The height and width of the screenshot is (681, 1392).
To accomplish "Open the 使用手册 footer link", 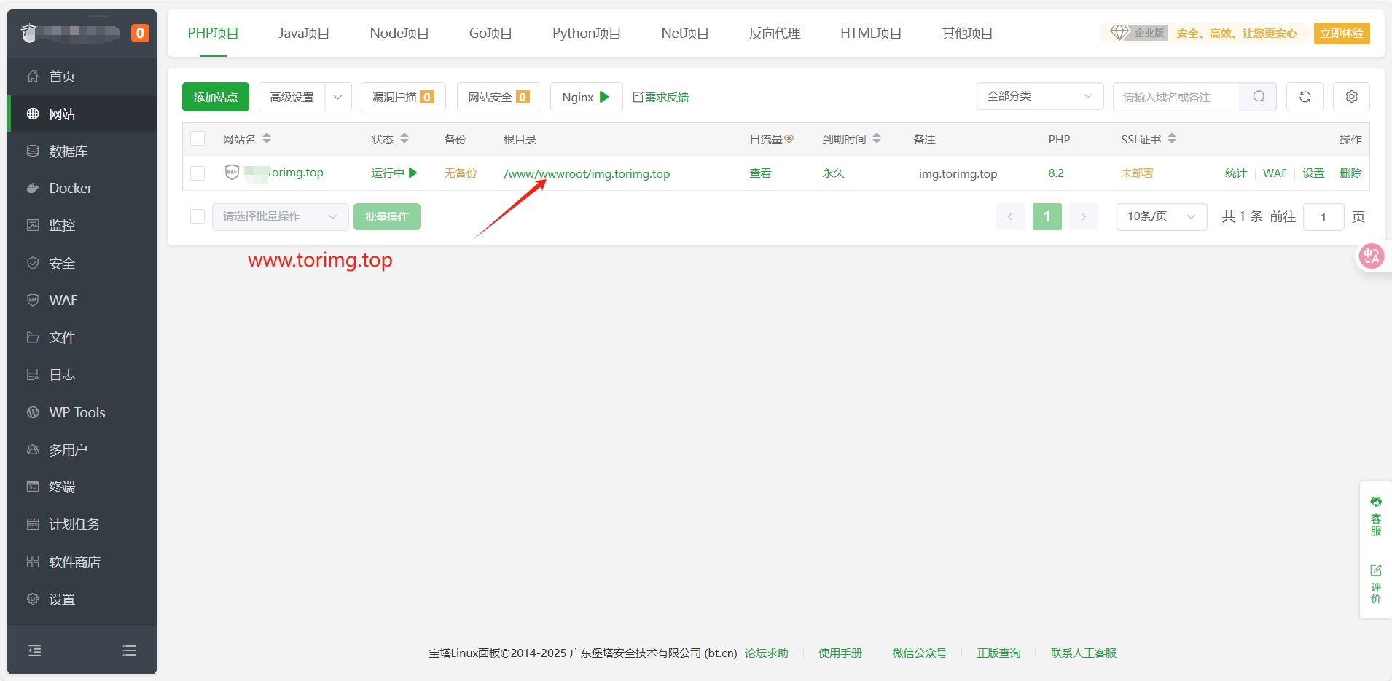I will point(840,653).
